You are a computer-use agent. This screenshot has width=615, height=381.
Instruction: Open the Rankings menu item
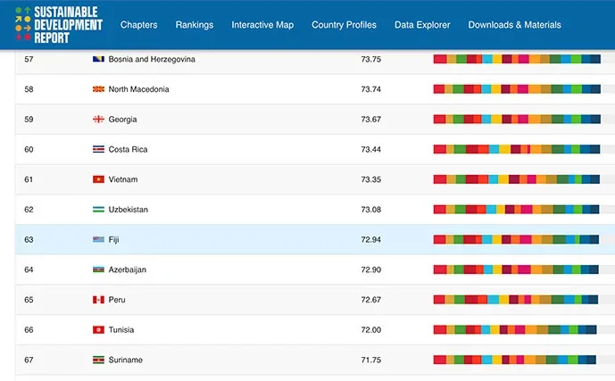[195, 25]
